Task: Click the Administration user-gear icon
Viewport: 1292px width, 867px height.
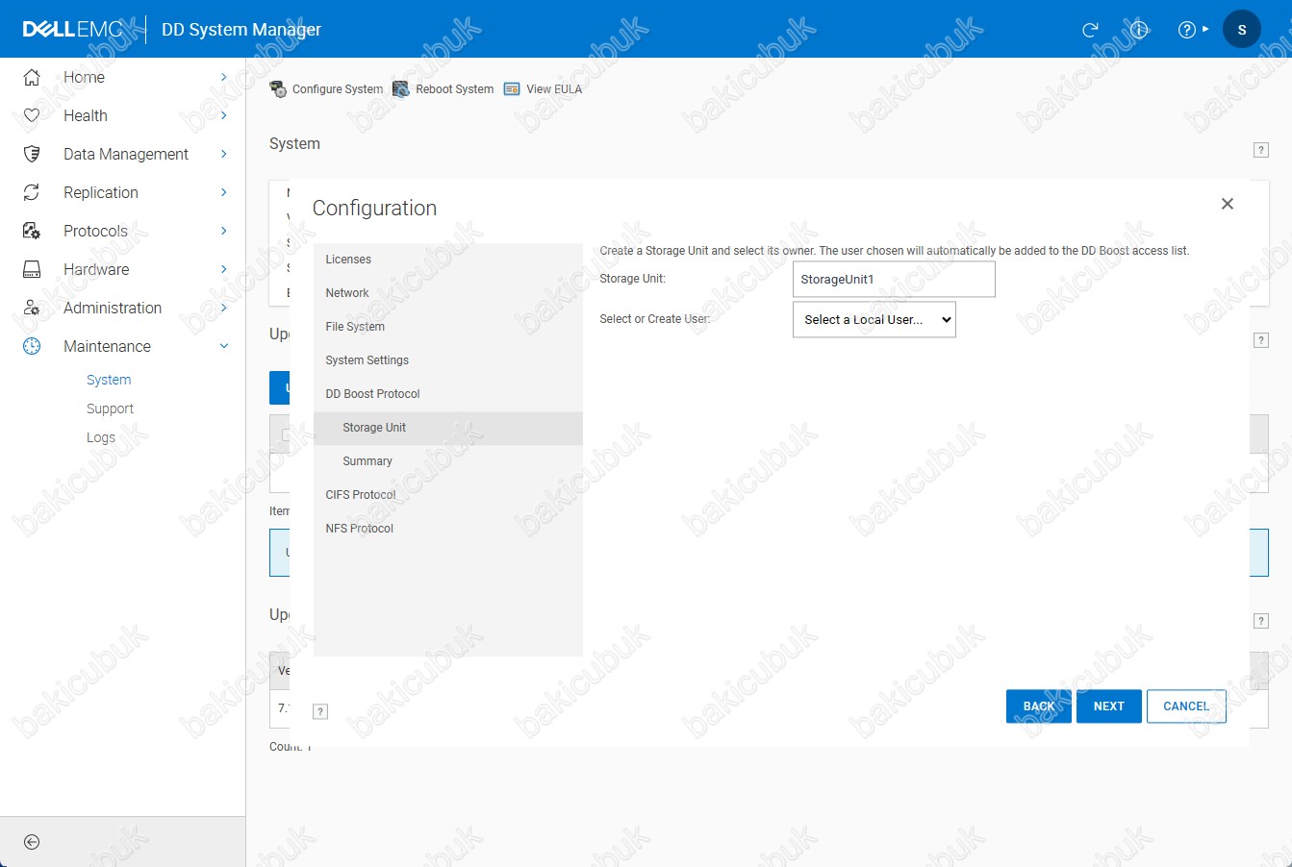Action: pos(32,308)
